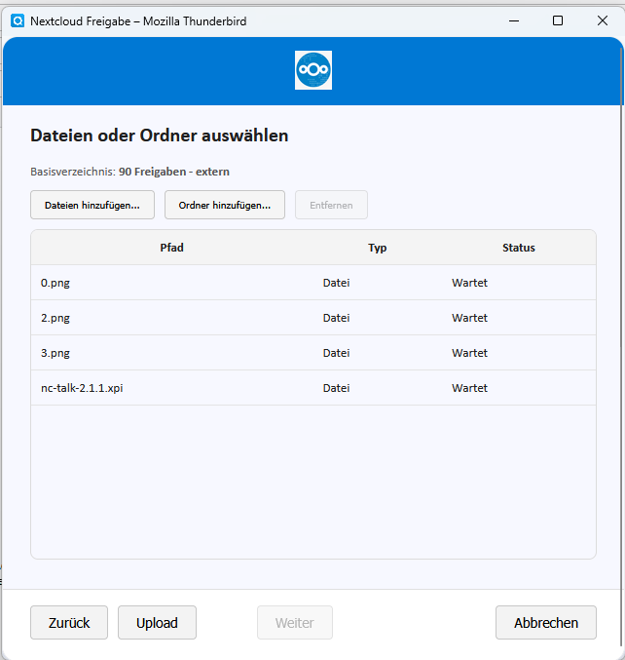Cancel the dialog with 'Abbrechen'
The image size is (625, 660).
(545, 623)
